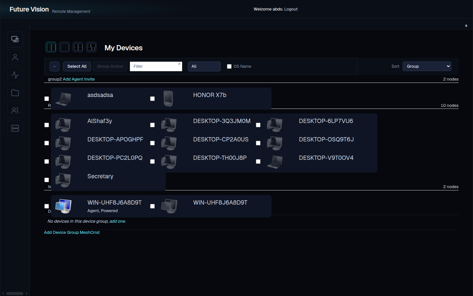The height and width of the screenshot is (296, 473).
Task: Check the box for DESKTOP-3Q3JM0M
Action: (x=152, y=125)
